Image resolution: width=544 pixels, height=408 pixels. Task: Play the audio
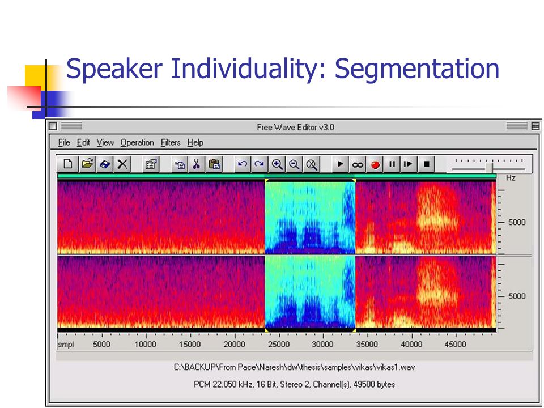(340, 164)
